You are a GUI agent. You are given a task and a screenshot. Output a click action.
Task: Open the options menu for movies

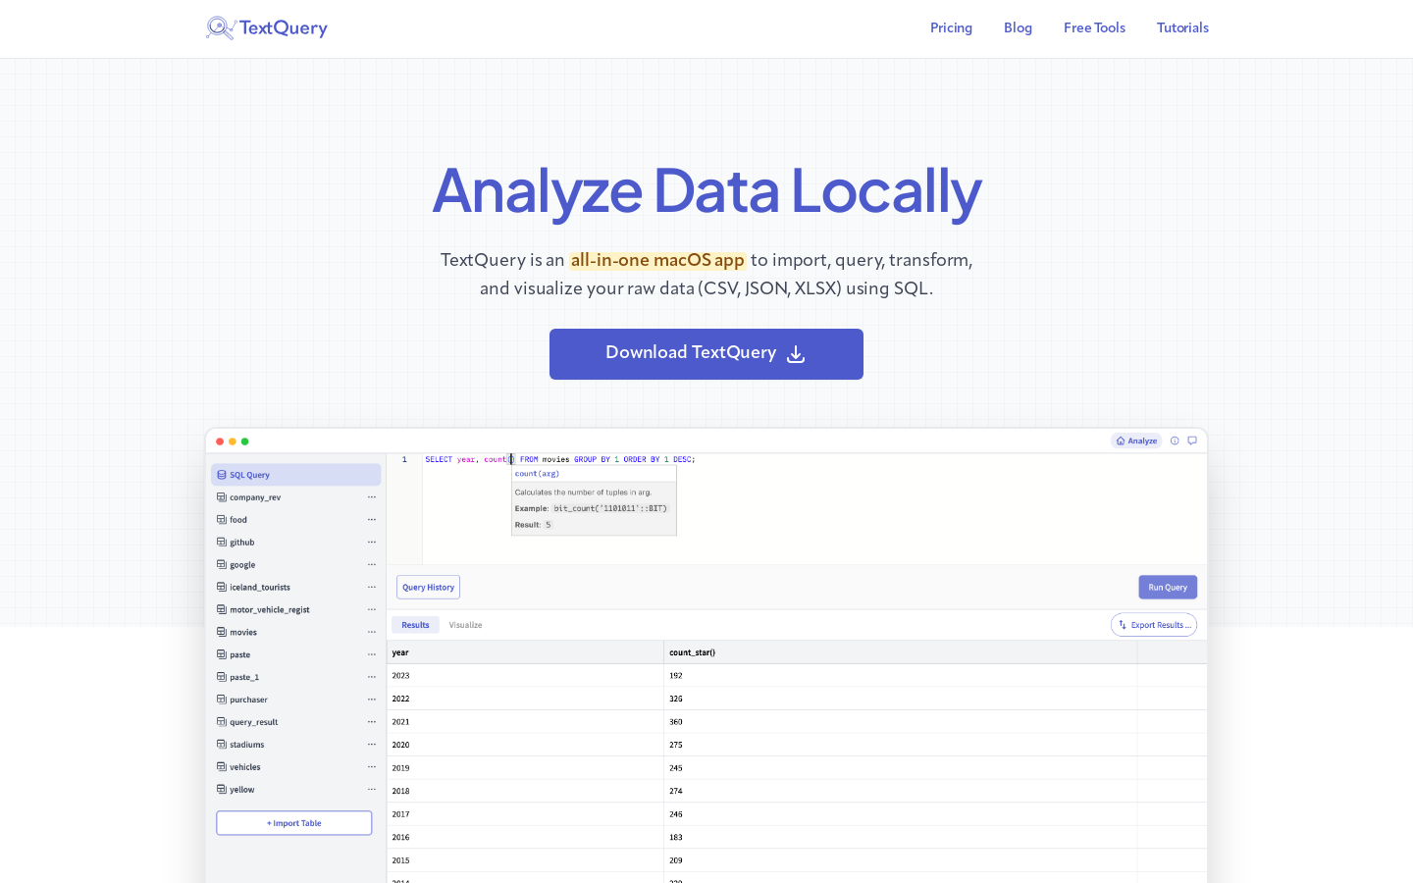coord(372,632)
